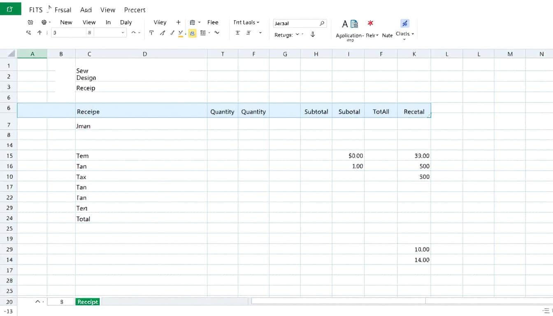Open the Application dropdown label
Viewport: 553px width, 316px height.
tap(350, 36)
